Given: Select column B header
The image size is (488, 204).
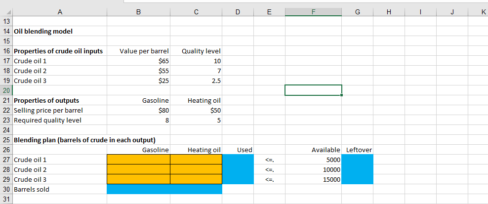Looking at the screenshot, I should tap(138, 12).
